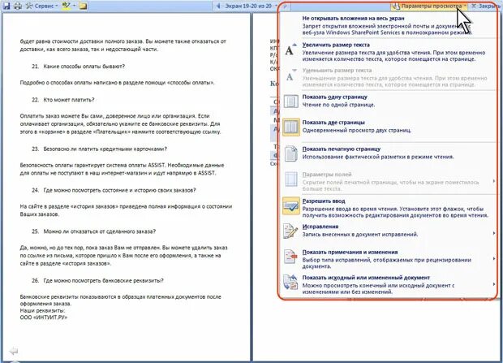Open the Сервис dropdown menu
Image resolution: width=503 pixels, height=363 pixels.
42,6
